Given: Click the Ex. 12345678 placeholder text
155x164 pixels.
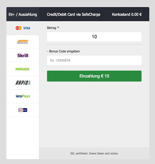Looking at the screenshot, I should tap(60, 60).
